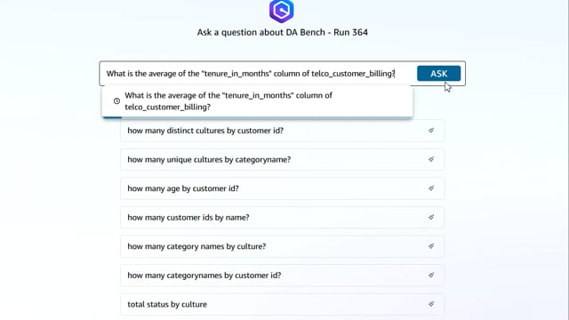Click sparkle icon beside category names by culture
The image size is (569, 320).
[431, 246]
